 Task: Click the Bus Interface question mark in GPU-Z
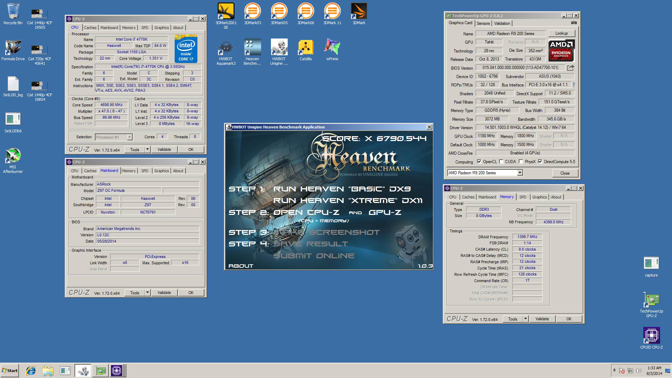[x=573, y=85]
